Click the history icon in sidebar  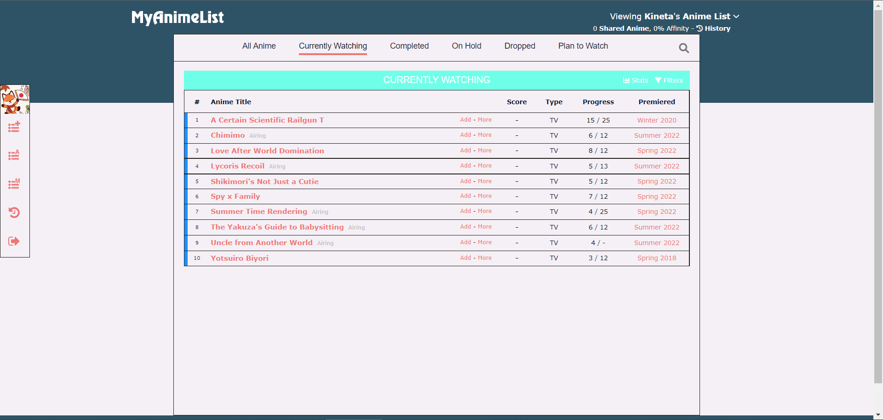[14, 213]
